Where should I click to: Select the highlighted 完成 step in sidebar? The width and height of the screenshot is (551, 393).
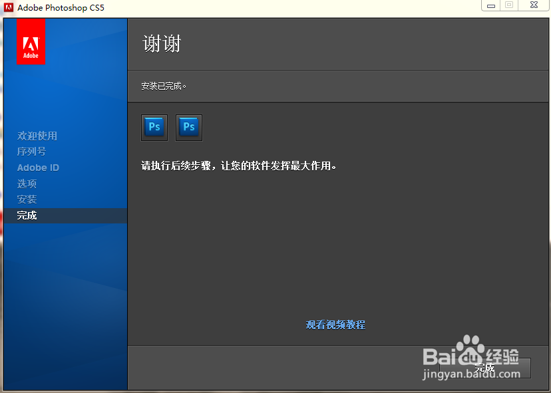(x=65, y=215)
